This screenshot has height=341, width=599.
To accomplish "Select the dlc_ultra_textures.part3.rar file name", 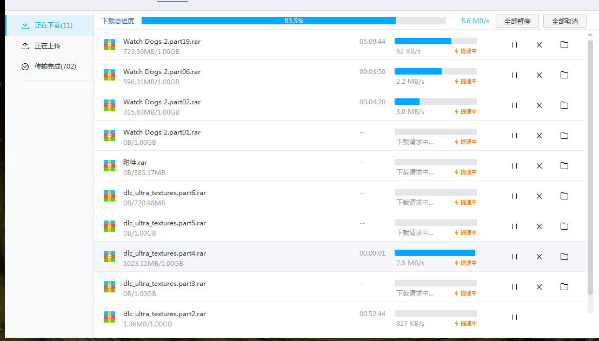I will pos(164,283).
